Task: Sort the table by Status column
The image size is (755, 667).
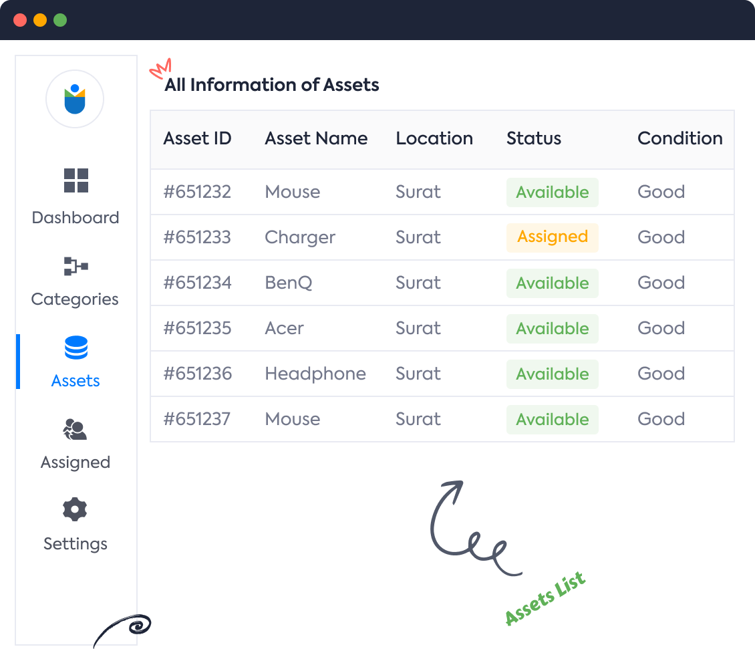Action: point(534,138)
